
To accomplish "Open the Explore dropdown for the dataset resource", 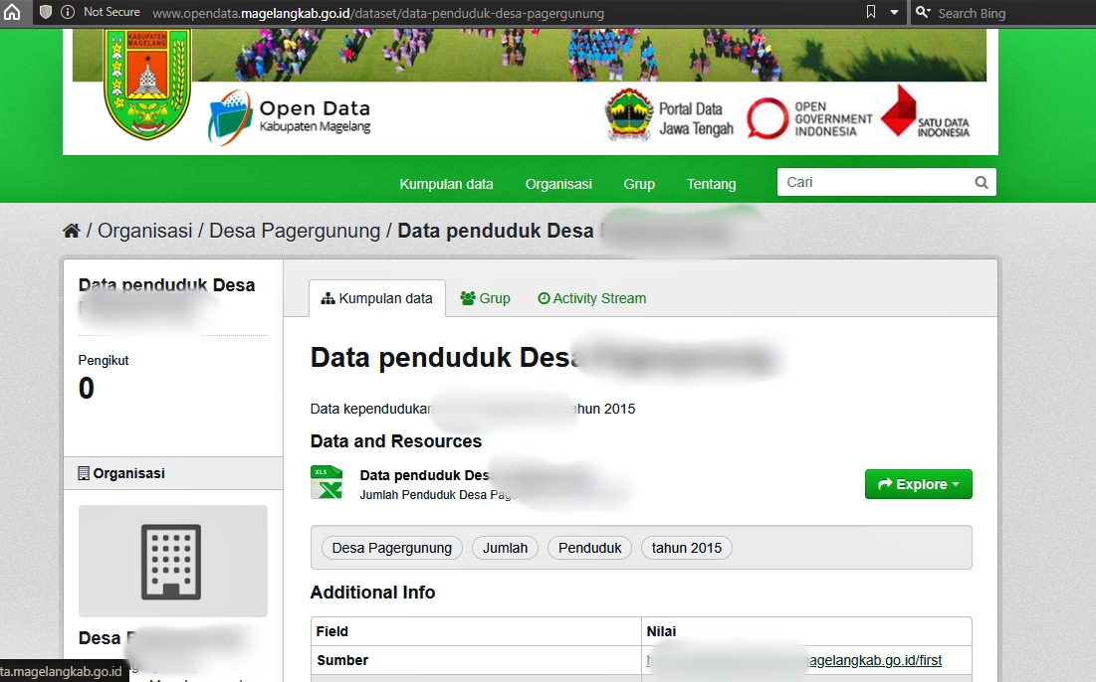I will point(918,484).
